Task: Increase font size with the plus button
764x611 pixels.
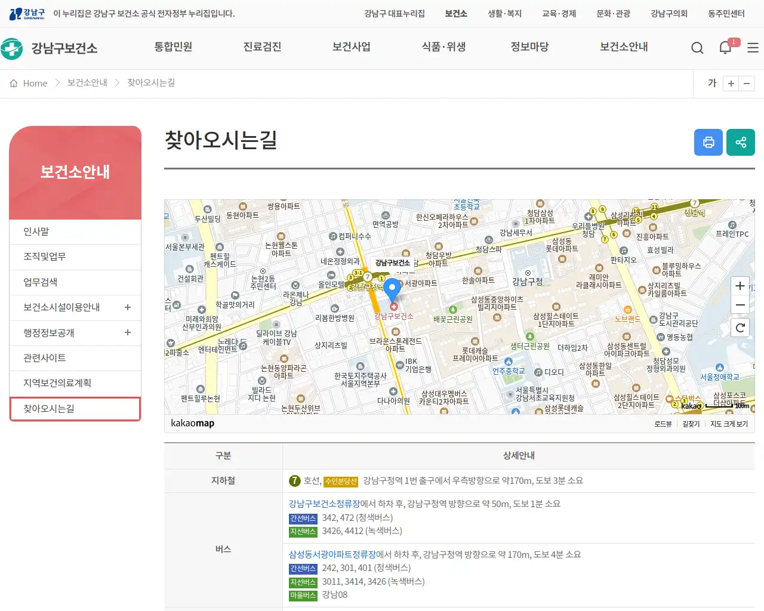Action: 731,84
